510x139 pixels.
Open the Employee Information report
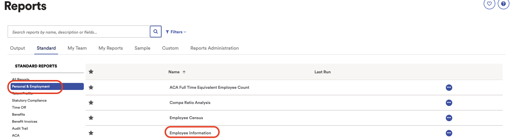190,133
